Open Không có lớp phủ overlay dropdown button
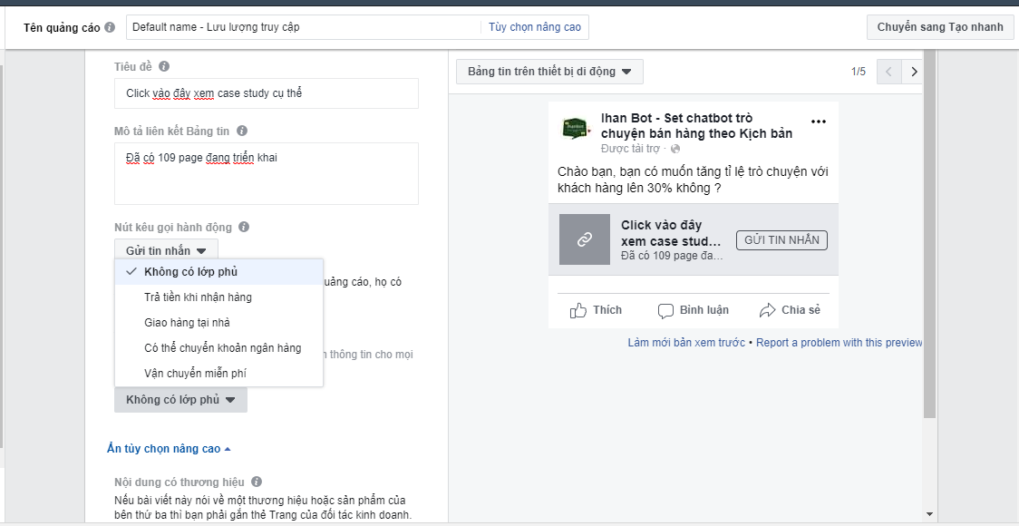This screenshot has height=526, width=1019. [x=180, y=400]
